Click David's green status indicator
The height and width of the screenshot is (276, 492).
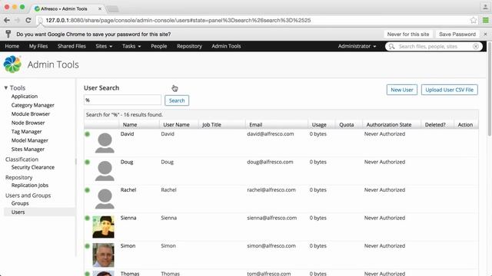[88, 134]
